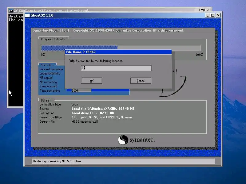The height and width of the screenshot is (184, 246).
Task: Focus the output error file location field
Action: 116,68
